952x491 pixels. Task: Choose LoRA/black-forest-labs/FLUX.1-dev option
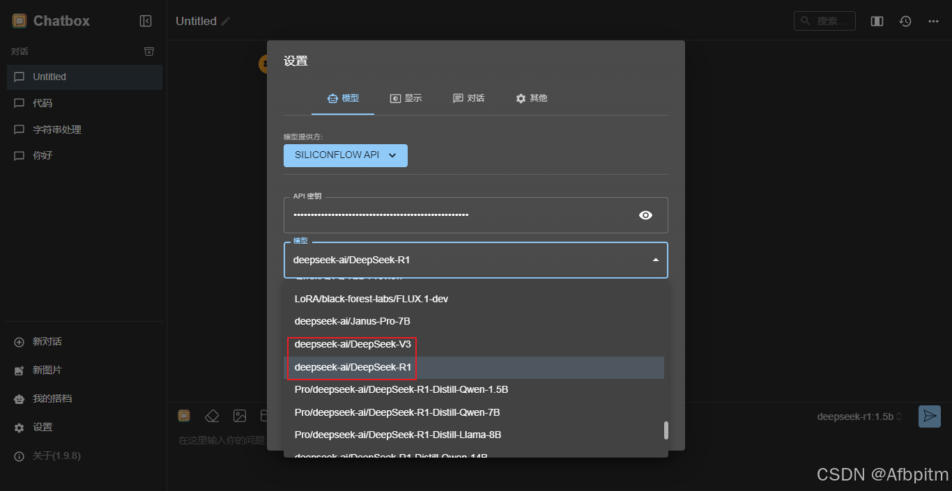(x=474, y=299)
